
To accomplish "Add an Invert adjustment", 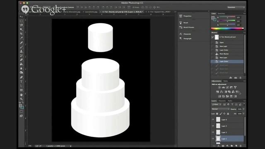I will coord(219,96).
